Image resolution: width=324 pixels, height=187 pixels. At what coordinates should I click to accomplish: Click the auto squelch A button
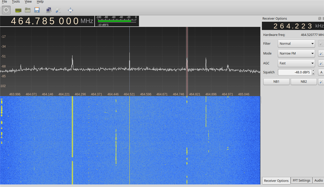321,72
